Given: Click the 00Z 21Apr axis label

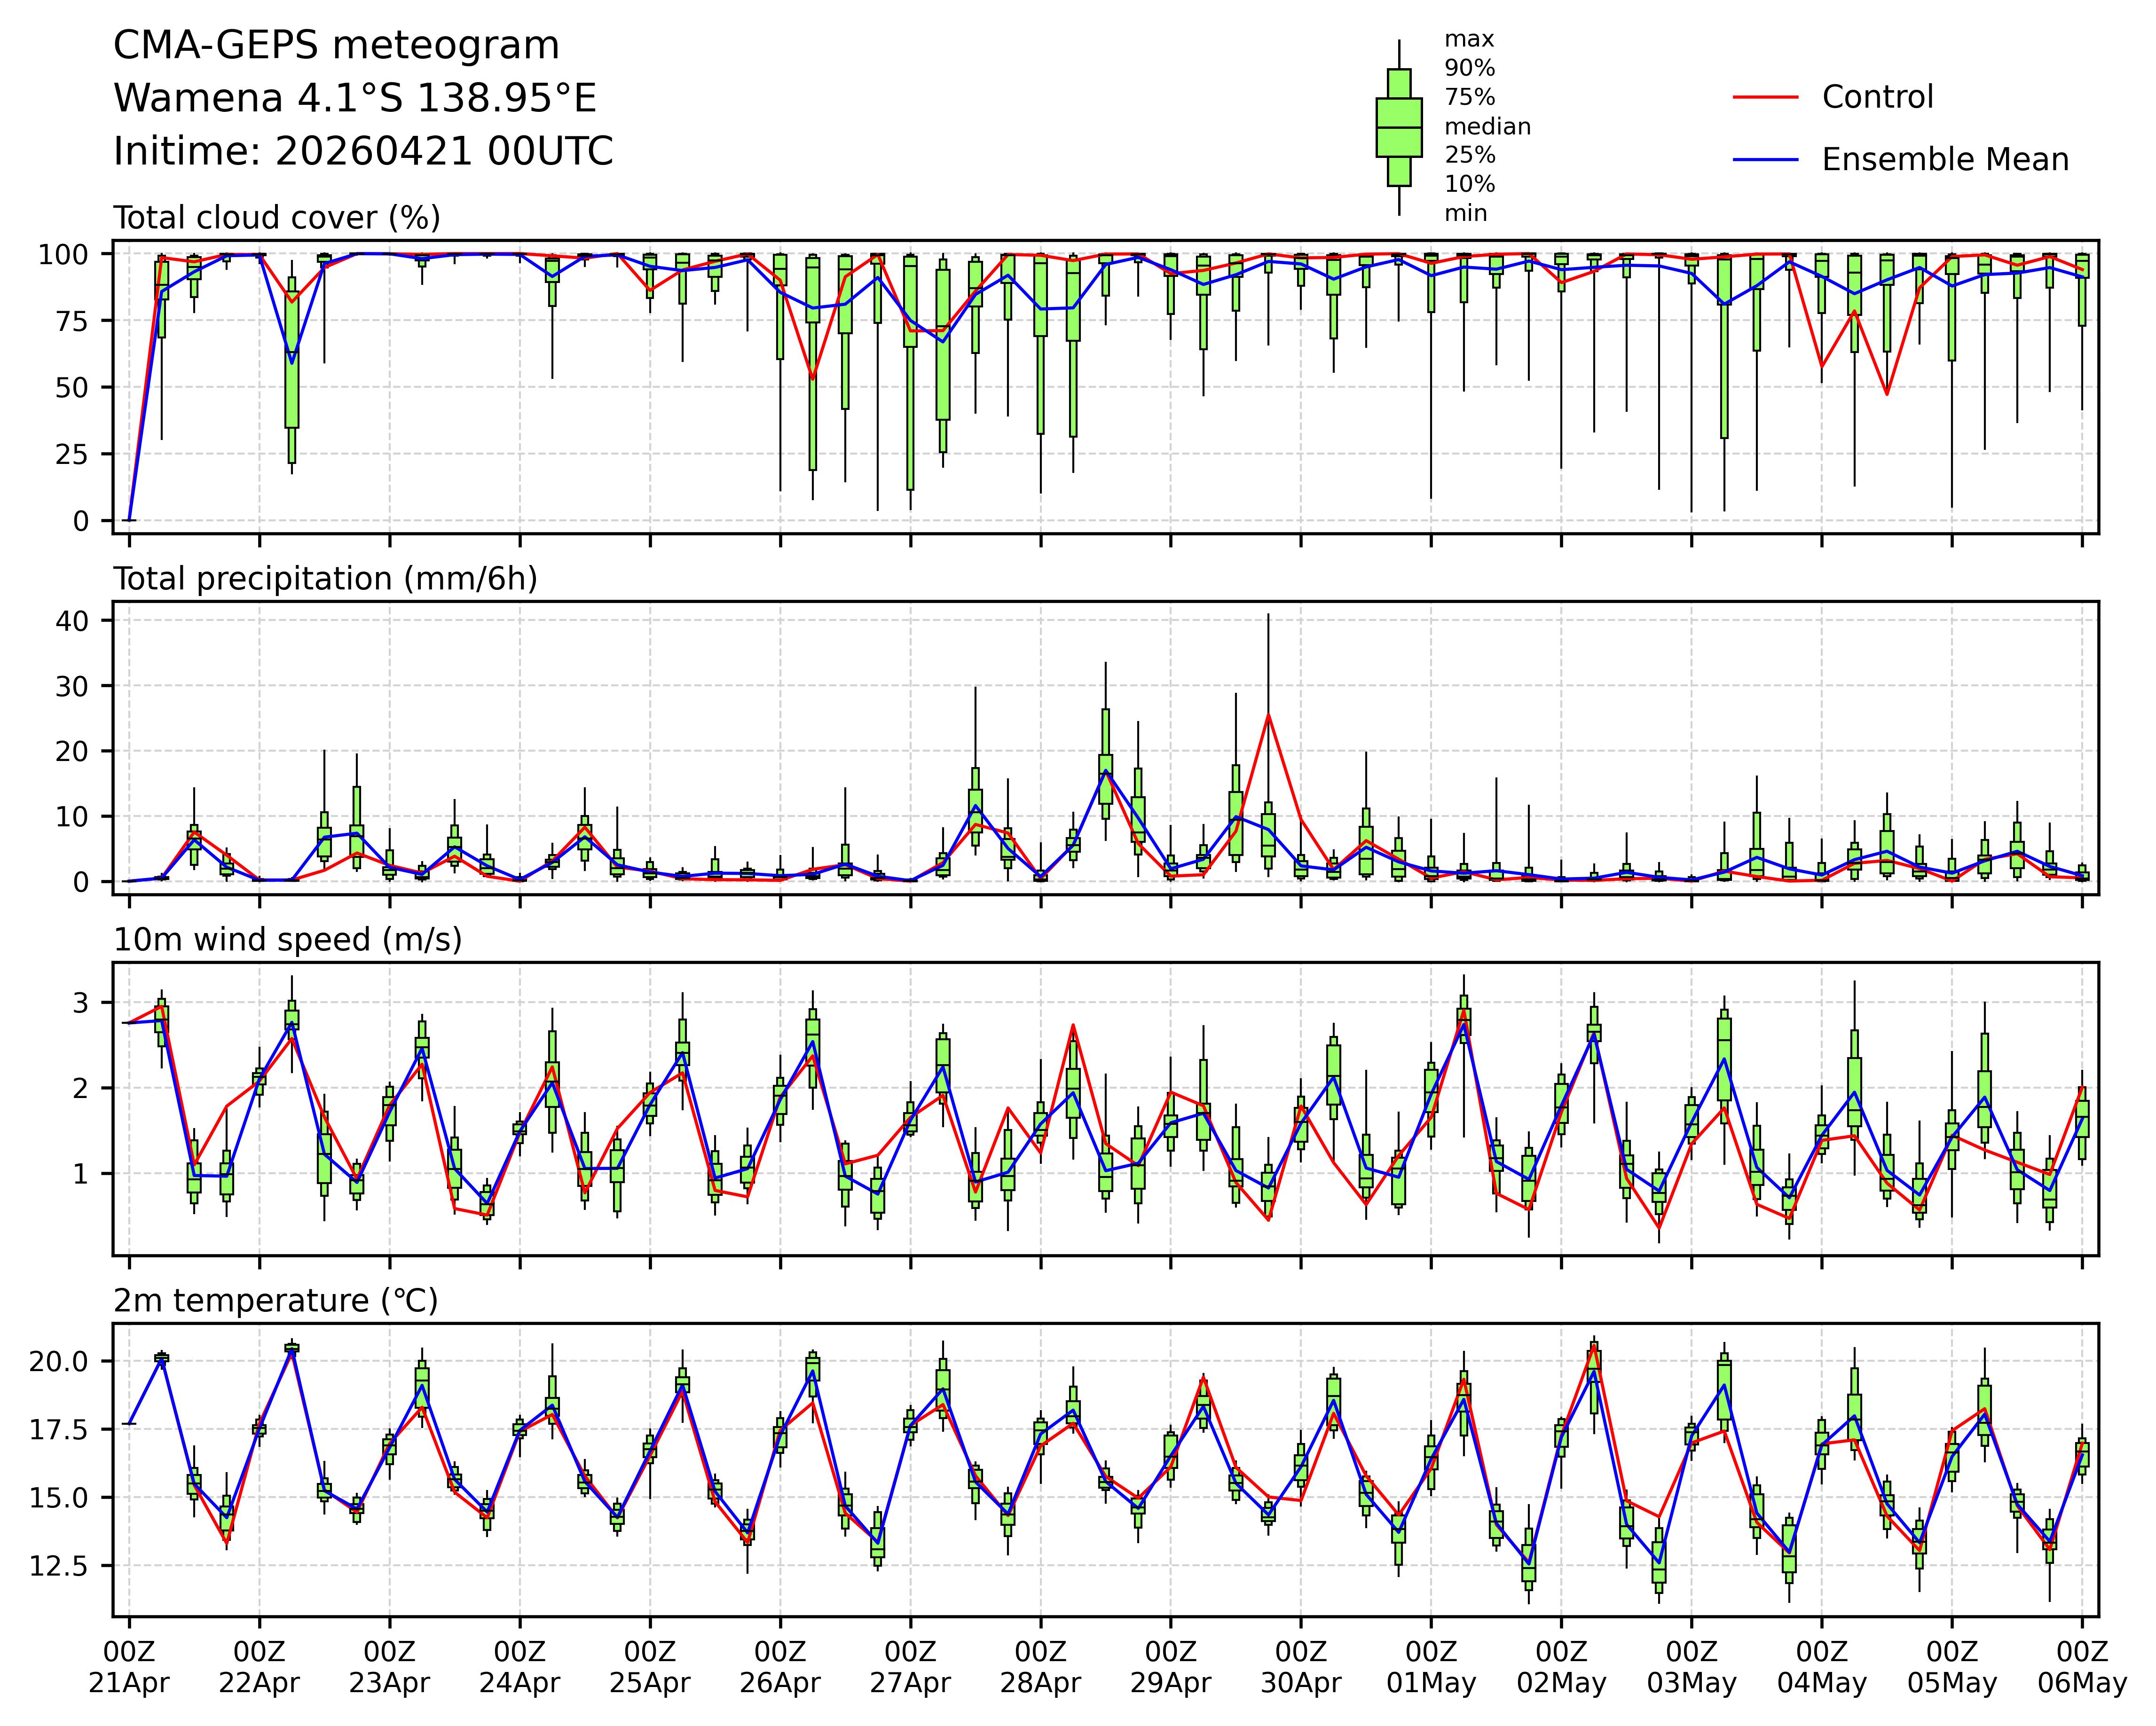Looking at the screenshot, I should click(129, 1666).
